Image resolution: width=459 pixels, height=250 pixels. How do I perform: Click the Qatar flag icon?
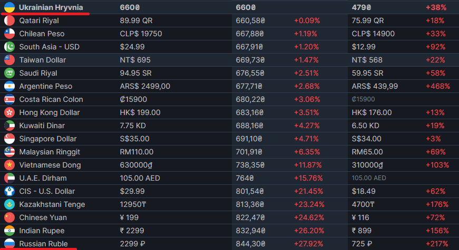click(9, 20)
